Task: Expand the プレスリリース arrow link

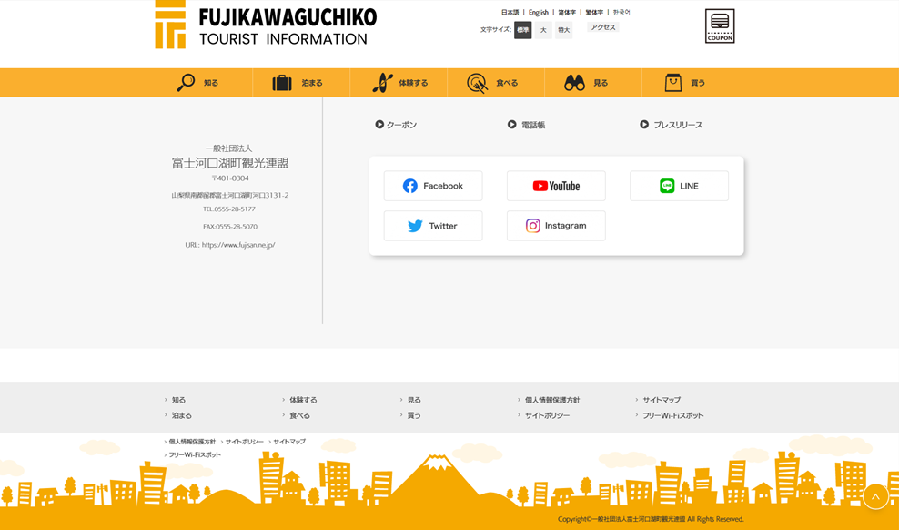Action: pyautogui.click(x=672, y=125)
